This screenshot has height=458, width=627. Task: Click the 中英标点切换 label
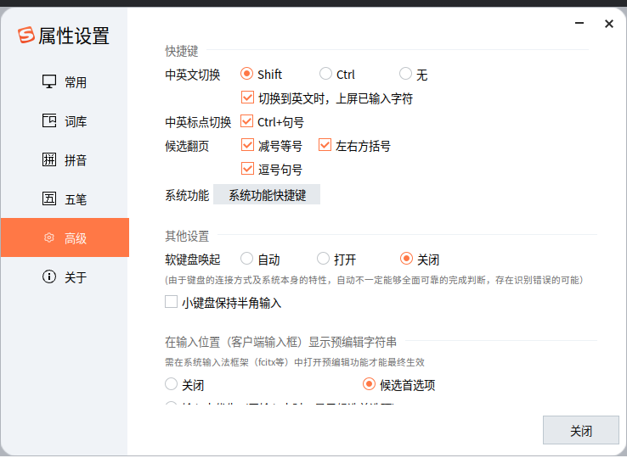pyautogui.click(x=198, y=122)
